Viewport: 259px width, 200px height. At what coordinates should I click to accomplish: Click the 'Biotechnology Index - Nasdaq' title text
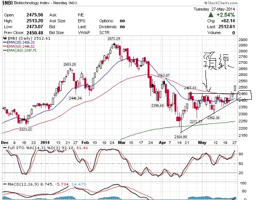[40, 3]
